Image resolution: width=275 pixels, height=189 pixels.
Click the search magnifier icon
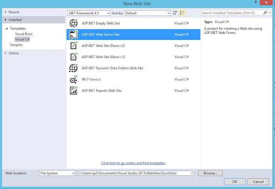point(265,13)
